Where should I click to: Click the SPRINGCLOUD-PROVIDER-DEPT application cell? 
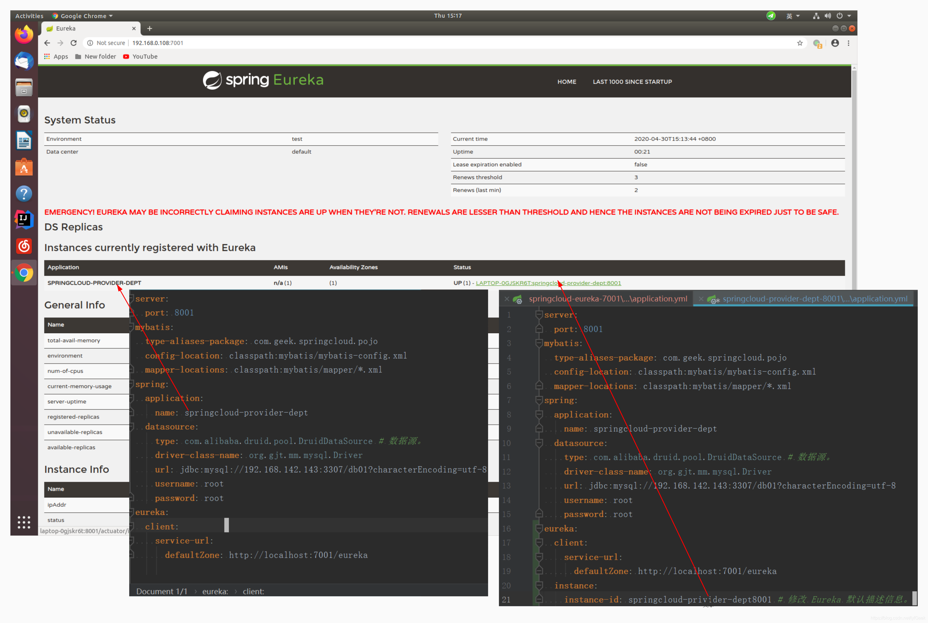click(94, 283)
